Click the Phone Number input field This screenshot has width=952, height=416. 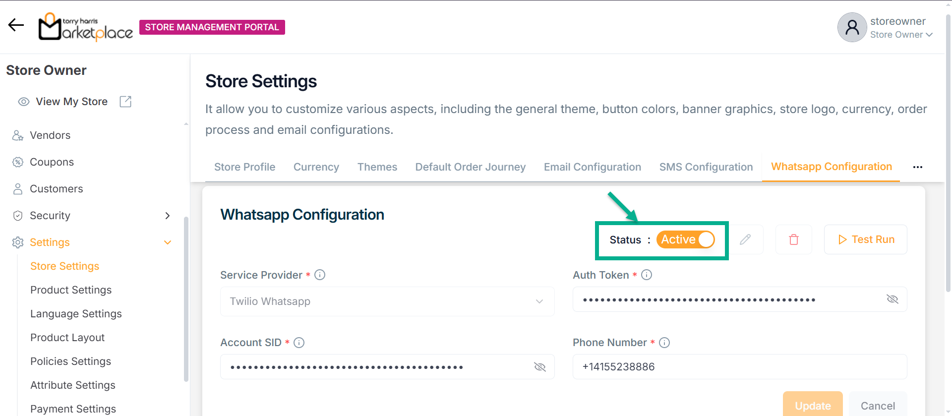coord(739,367)
